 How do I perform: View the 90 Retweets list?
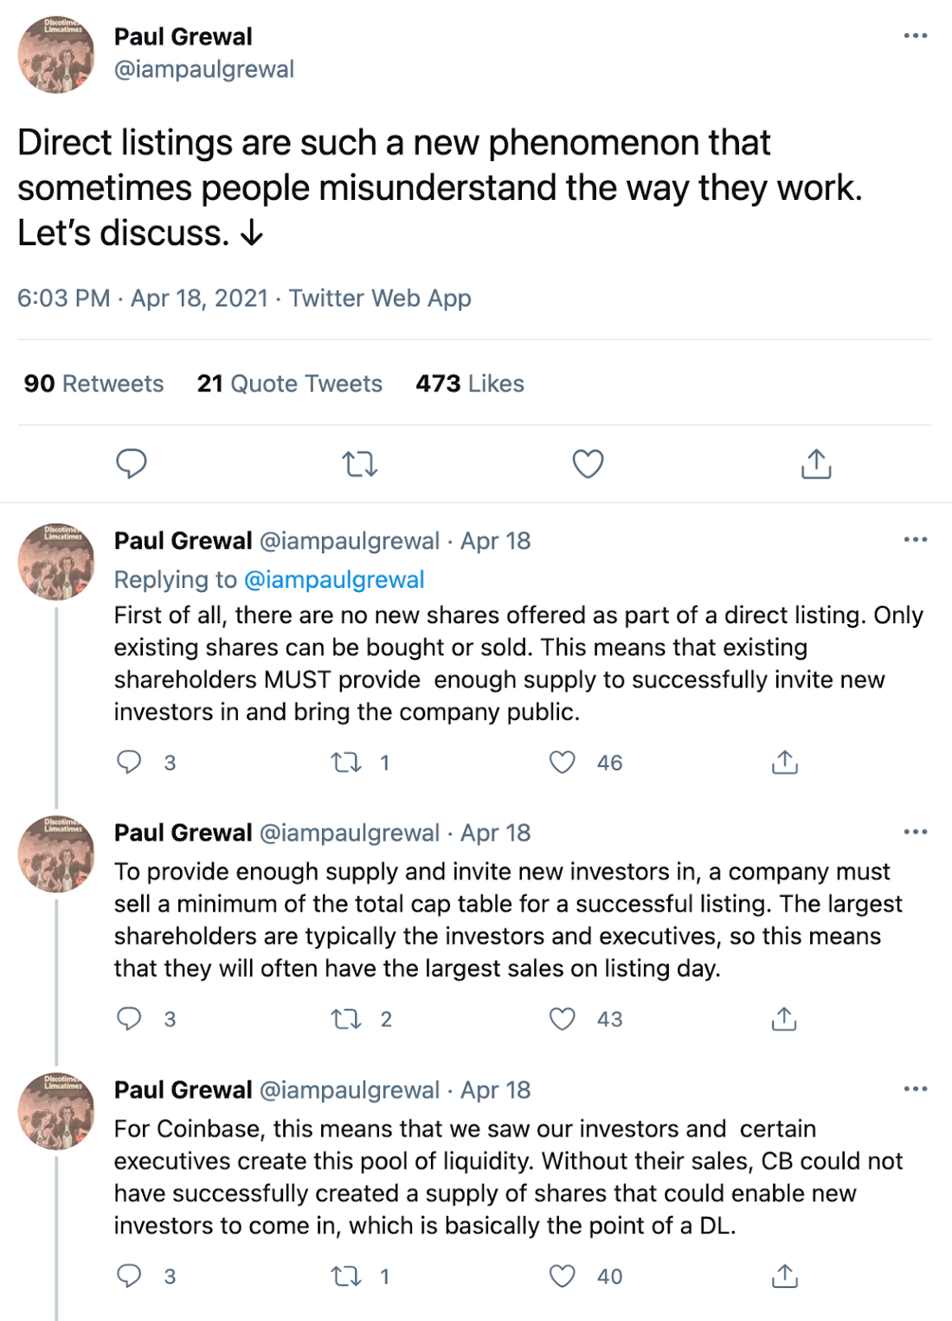point(93,383)
